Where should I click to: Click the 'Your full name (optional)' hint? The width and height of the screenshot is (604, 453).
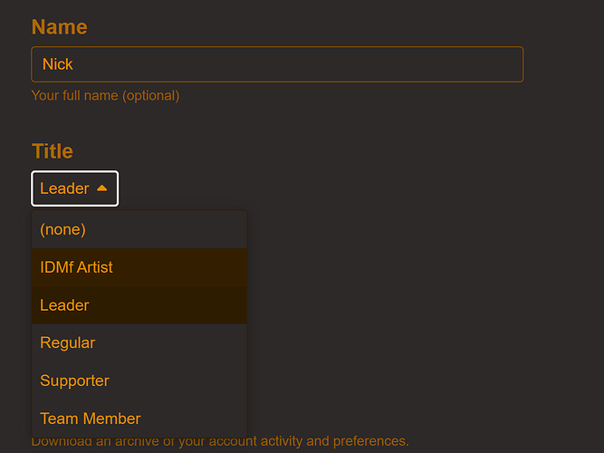tap(105, 95)
